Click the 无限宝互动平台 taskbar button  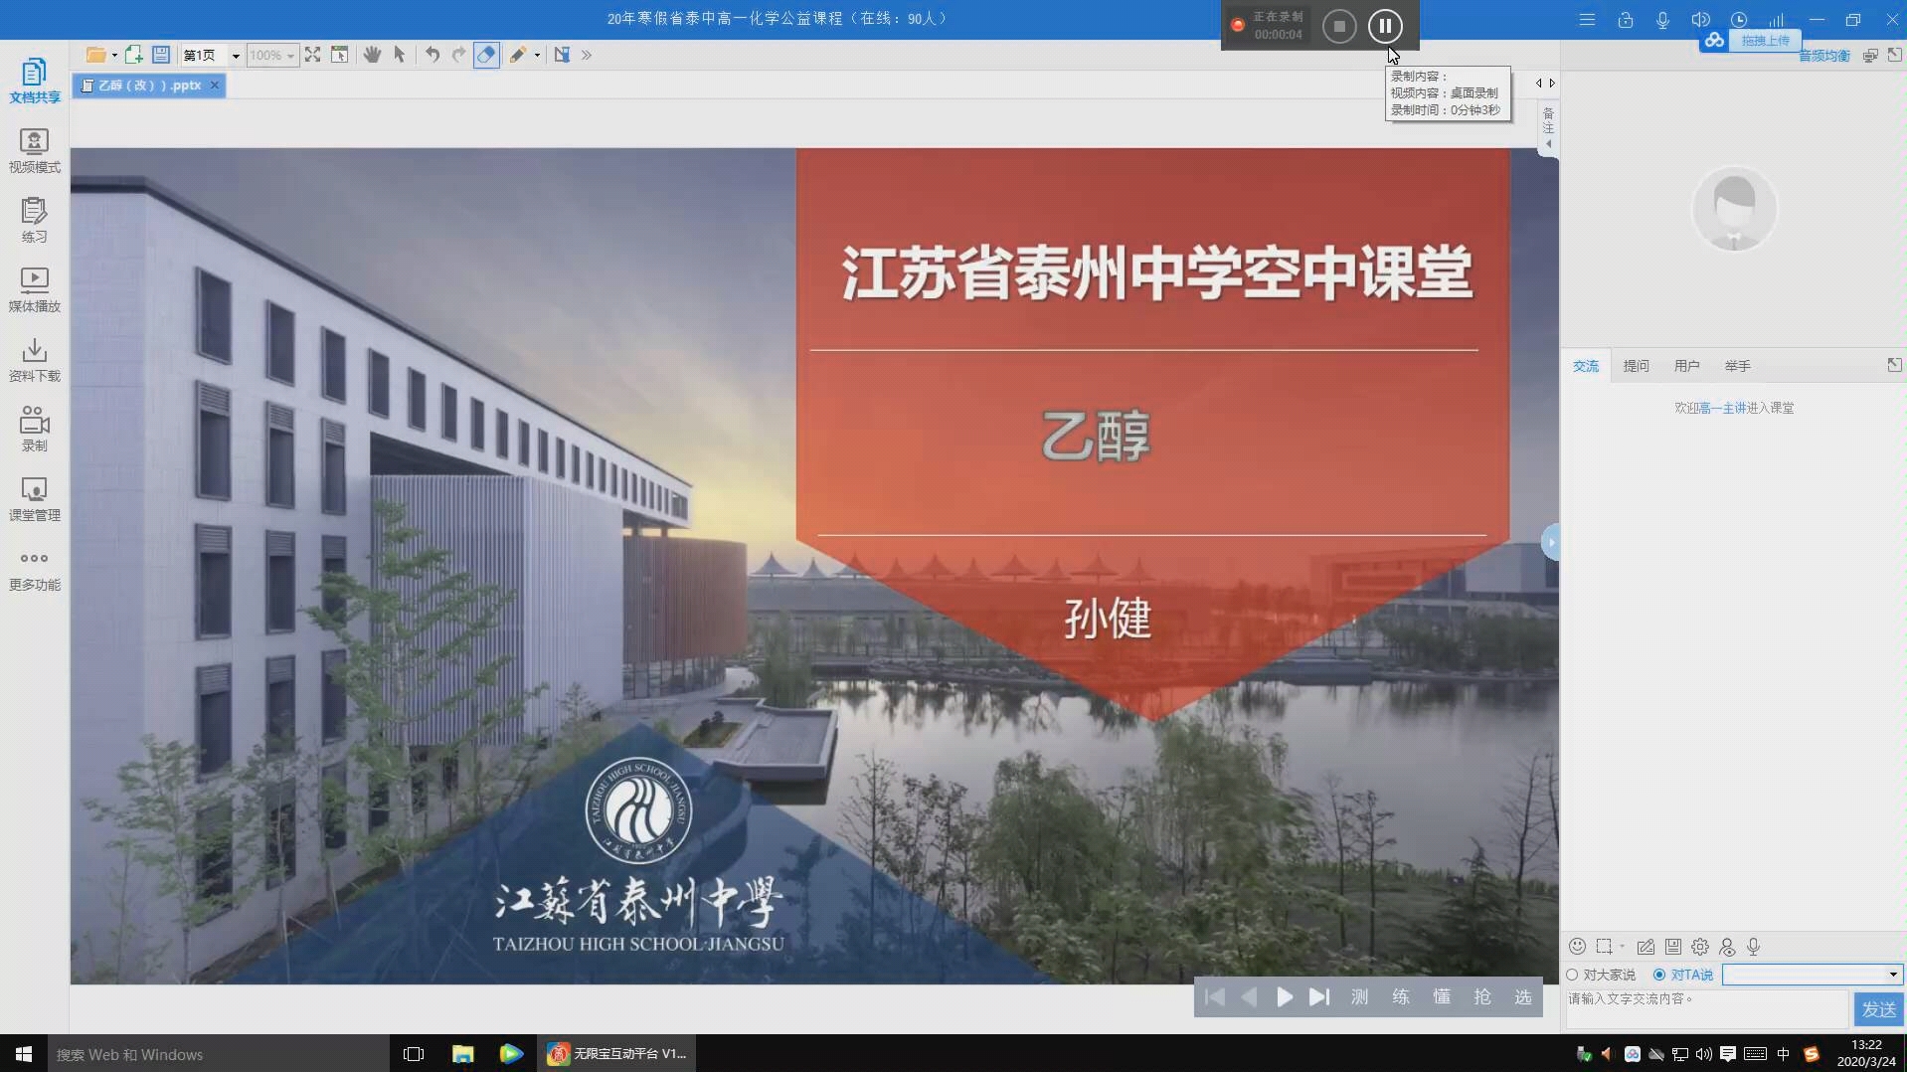(x=617, y=1053)
